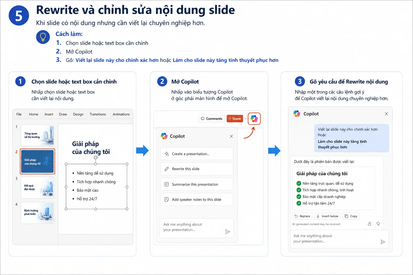413x275 pixels.
Task: Click the sparkle icon on Create a presentation
Action: (x=167, y=154)
